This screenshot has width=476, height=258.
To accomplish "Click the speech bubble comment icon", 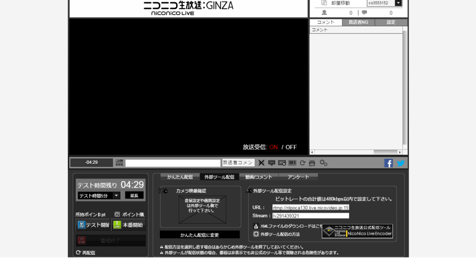I will [271, 163].
